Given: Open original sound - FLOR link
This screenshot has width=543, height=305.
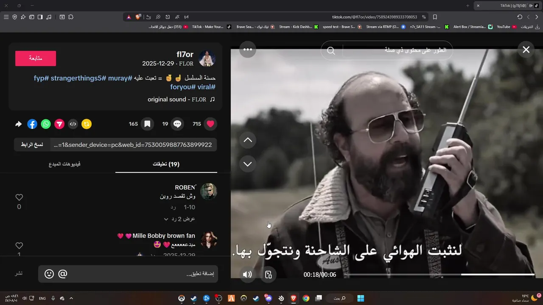Looking at the screenshot, I should tap(181, 100).
